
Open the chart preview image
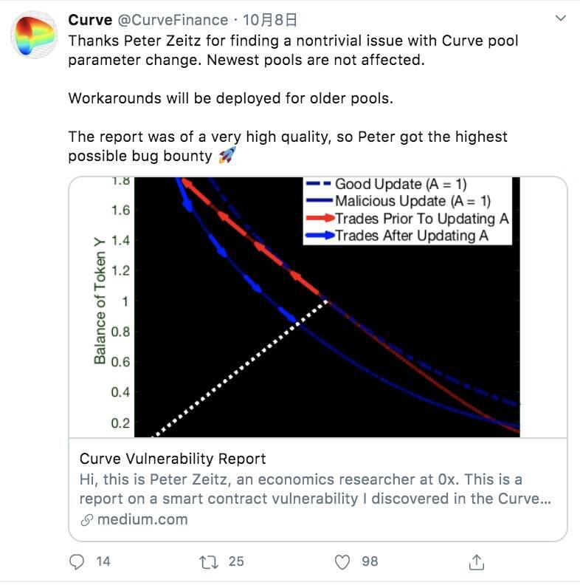point(317,307)
